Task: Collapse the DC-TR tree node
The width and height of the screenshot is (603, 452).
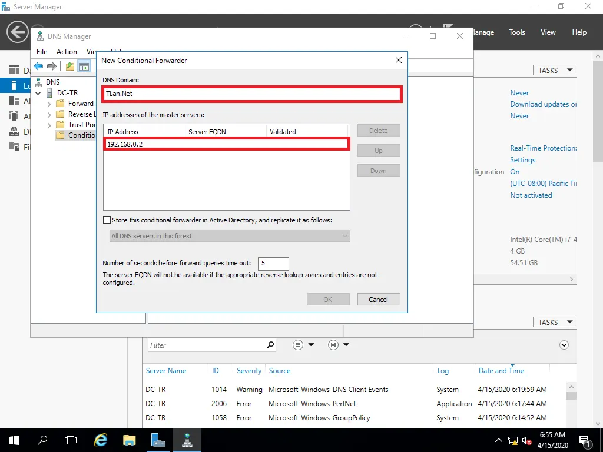Action: (x=38, y=93)
